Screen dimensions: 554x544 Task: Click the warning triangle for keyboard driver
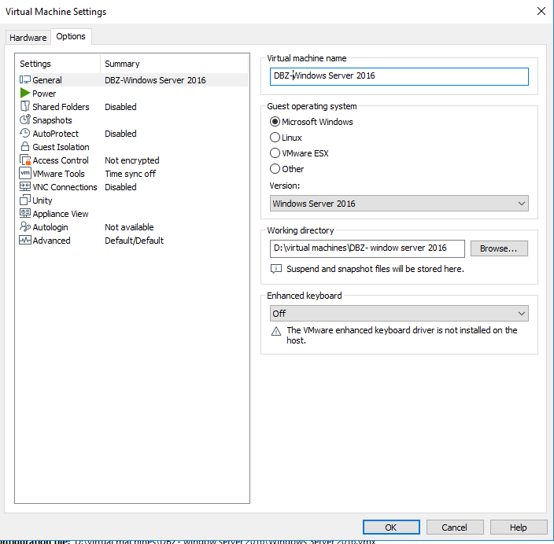(276, 331)
